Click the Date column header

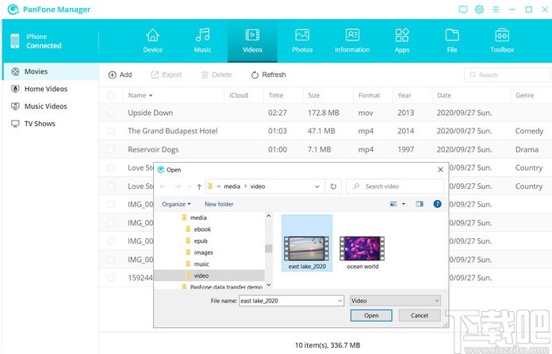tap(444, 95)
